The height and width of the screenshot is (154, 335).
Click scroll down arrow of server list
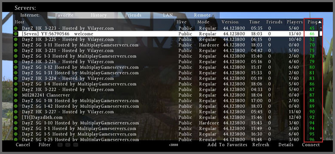click(321, 138)
